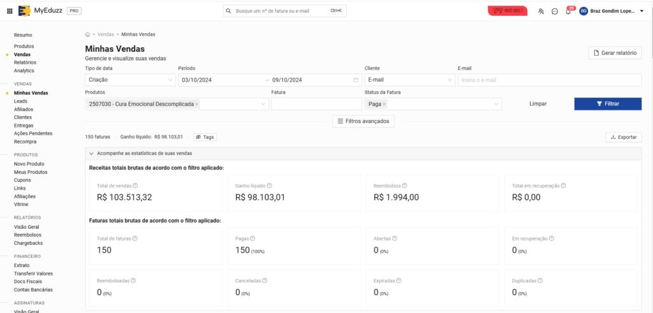Remove the Cura Emocional Descomplicada product tag
The height and width of the screenshot is (313, 653).
coord(196,104)
